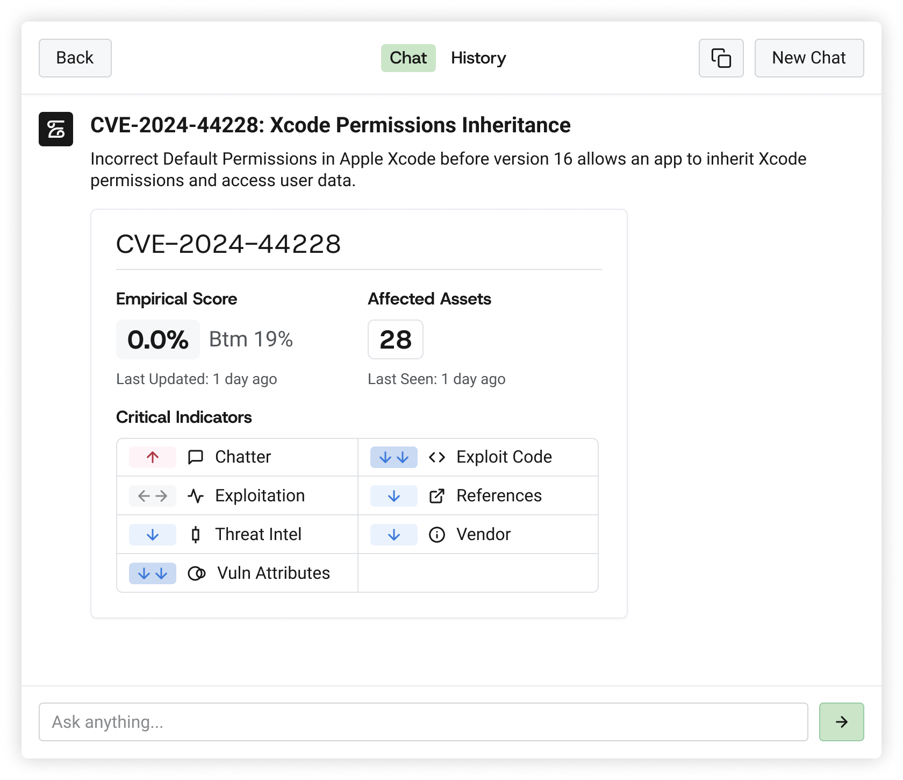Click the 0.0% Empirical Score badge

click(x=158, y=339)
